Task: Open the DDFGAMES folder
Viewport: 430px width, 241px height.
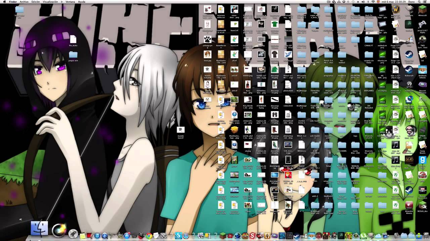Action: 369,85
